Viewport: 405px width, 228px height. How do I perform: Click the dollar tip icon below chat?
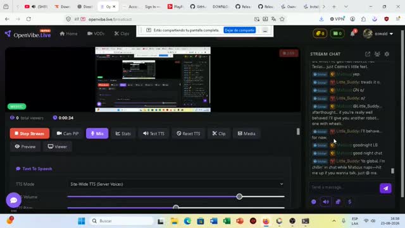[350, 201]
